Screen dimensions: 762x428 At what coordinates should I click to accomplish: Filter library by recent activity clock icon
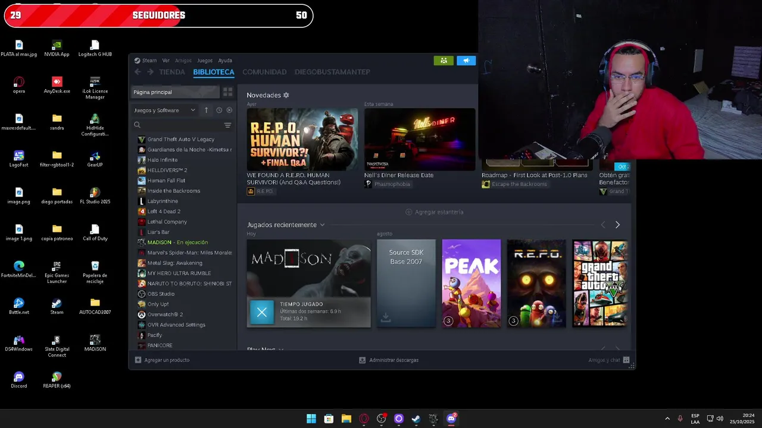[219, 110]
